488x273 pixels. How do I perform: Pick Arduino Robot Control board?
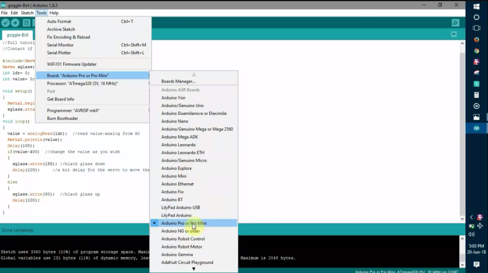click(x=194, y=239)
